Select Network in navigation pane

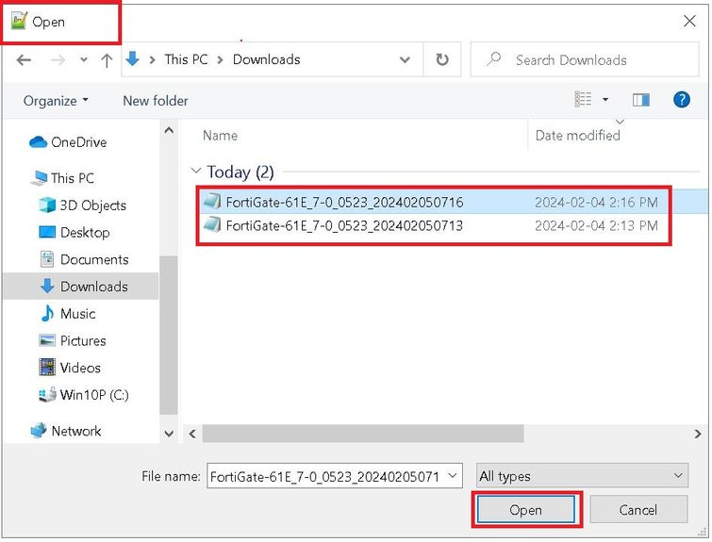click(x=66, y=431)
